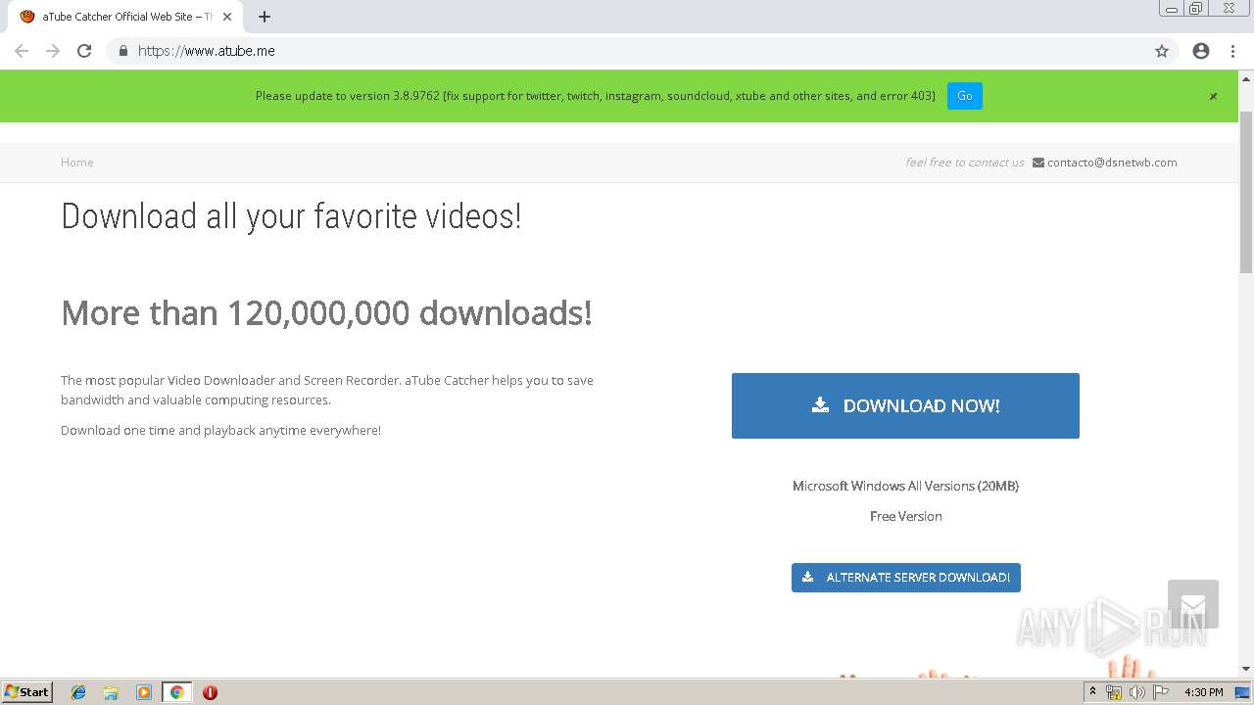Show hidden system tray icons
Viewport: 1254px width, 705px height.
click(1093, 692)
